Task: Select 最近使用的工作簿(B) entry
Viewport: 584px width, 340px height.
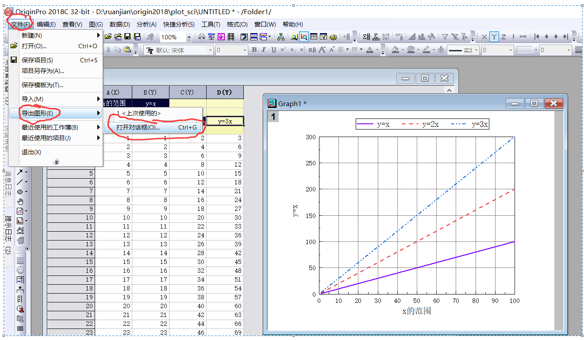Action: coord(56,127)
